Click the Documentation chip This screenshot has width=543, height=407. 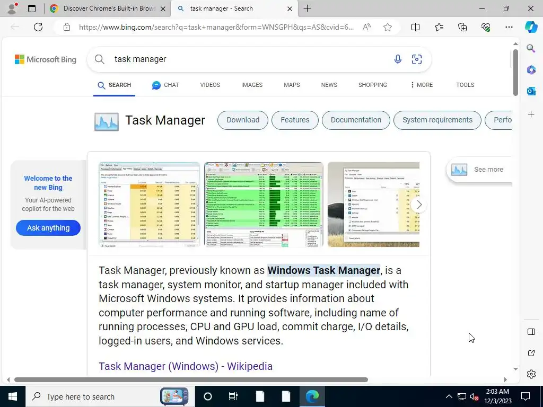(356, 120)
